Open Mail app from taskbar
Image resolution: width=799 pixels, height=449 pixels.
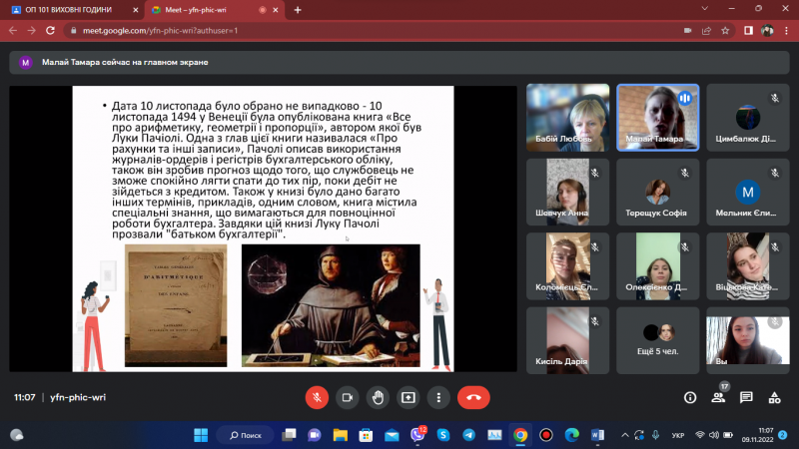pyautogui.click(x=392, y=435)
